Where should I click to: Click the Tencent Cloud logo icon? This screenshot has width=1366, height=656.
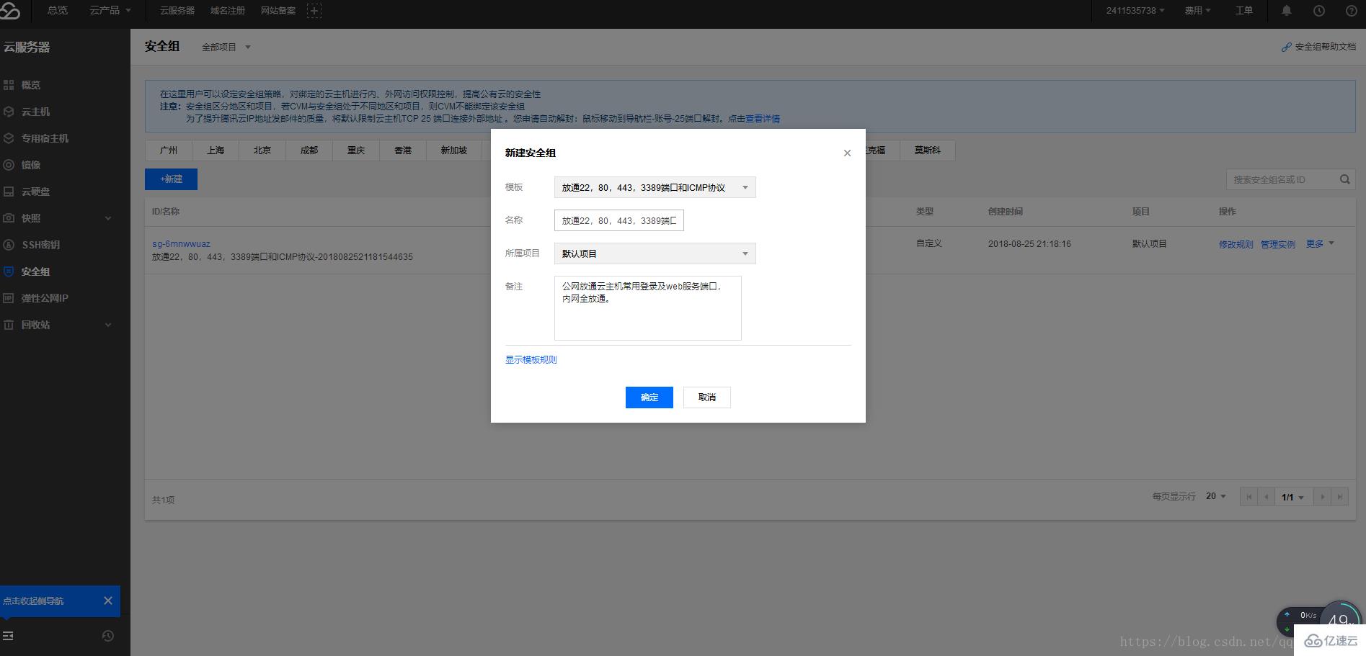pyautogui.click(x=10, y=10)
